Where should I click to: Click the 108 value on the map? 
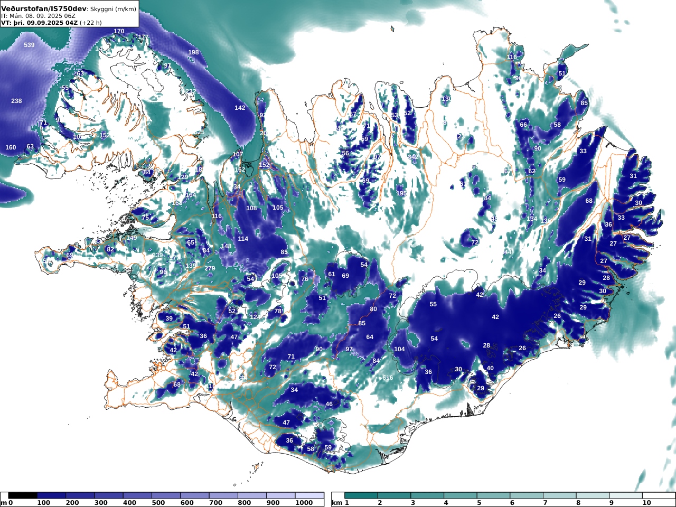(x=251, y=208)
